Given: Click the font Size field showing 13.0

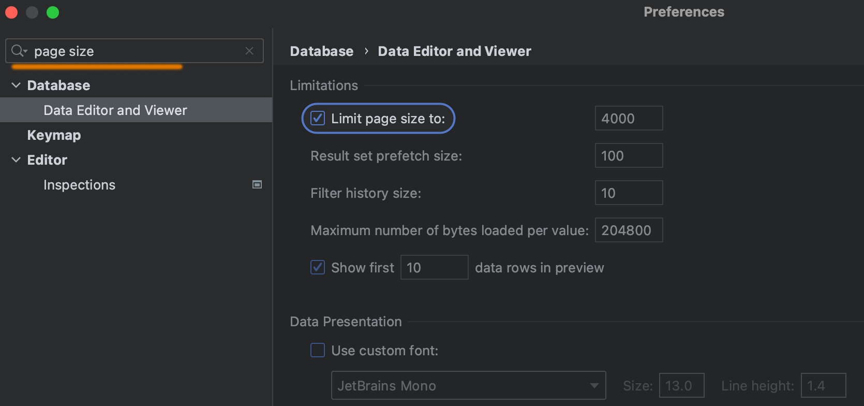Looking at the screenshot, I should [x=681, y=385].
